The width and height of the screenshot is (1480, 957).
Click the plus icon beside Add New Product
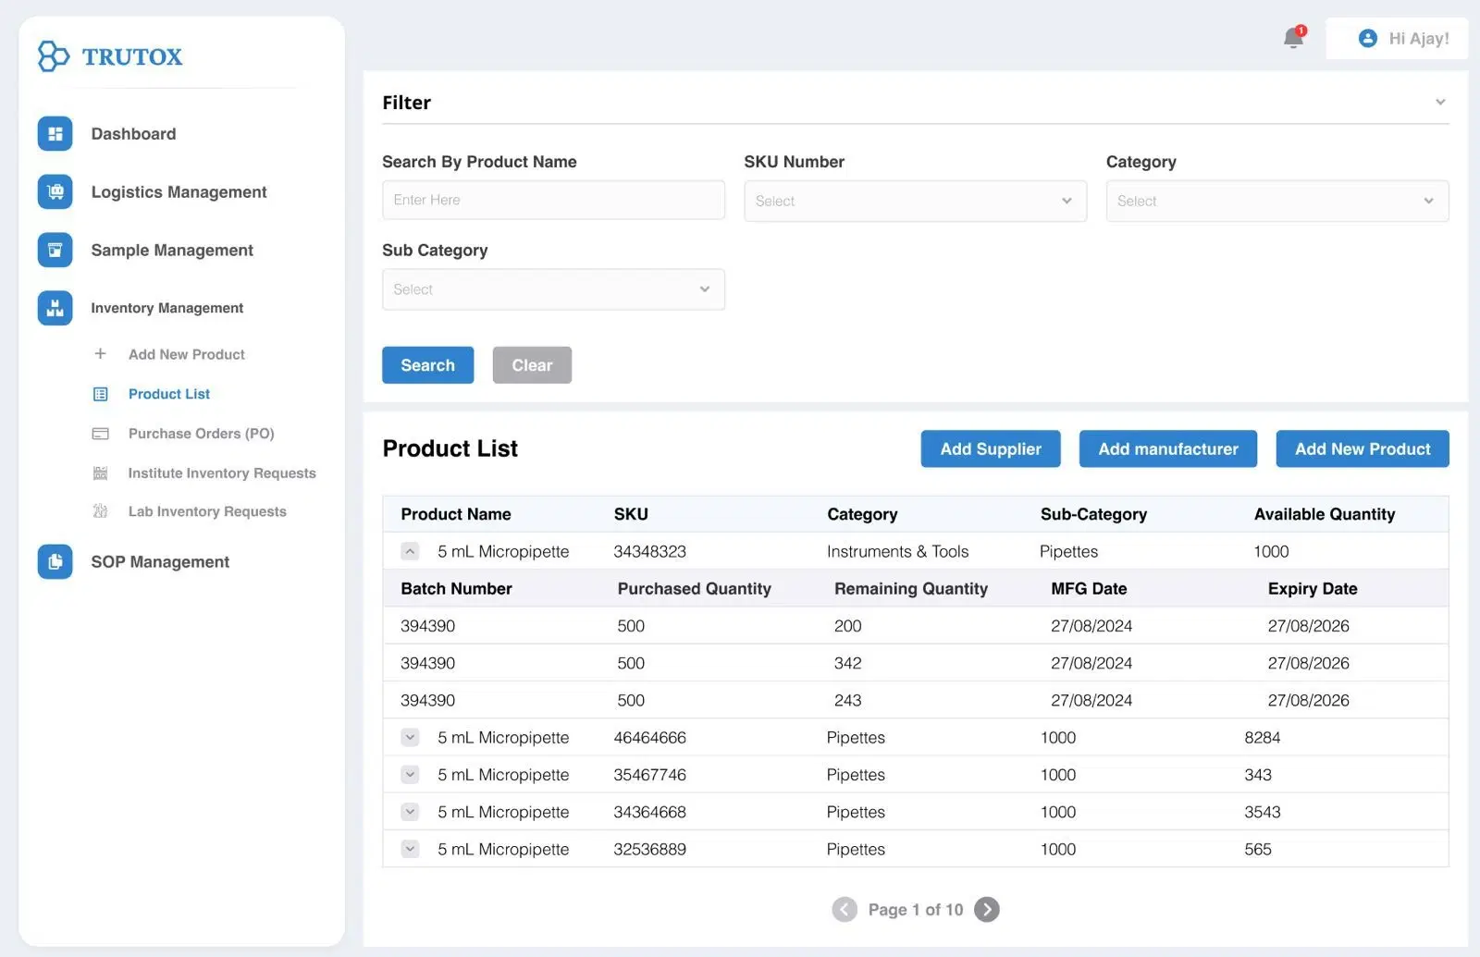coord(100,353)
